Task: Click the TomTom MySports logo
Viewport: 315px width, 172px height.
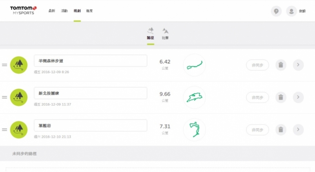Action: [23, 11]
